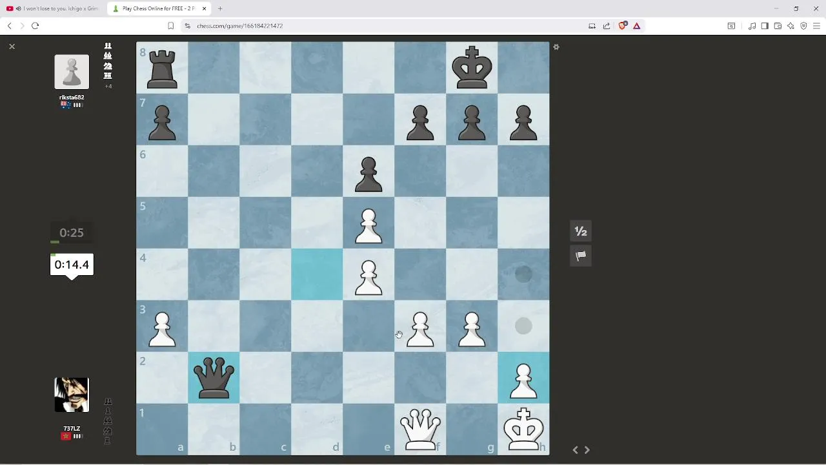This screenshot has height=465, width=826.
Task: Open Brave Shields lion icon
Action: (x=623, y=26)
